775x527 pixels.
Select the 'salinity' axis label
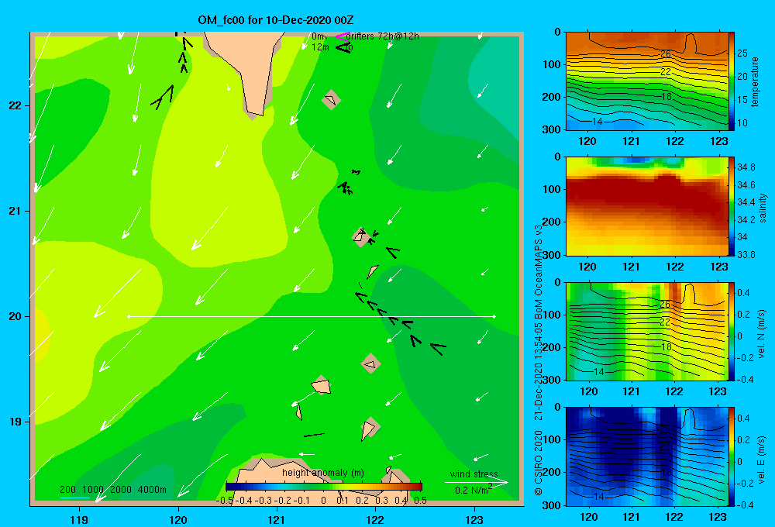762,208
